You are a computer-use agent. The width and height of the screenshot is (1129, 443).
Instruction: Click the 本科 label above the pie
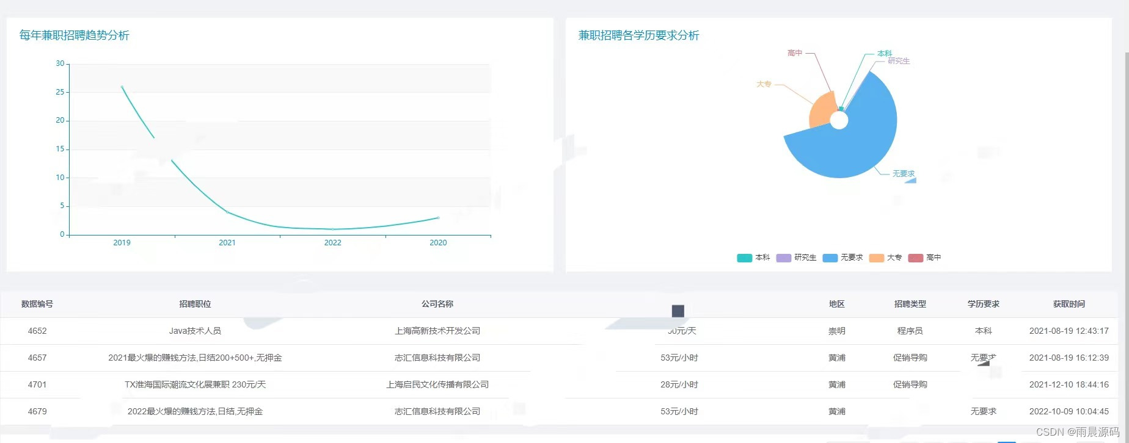[x=885, y=53]
